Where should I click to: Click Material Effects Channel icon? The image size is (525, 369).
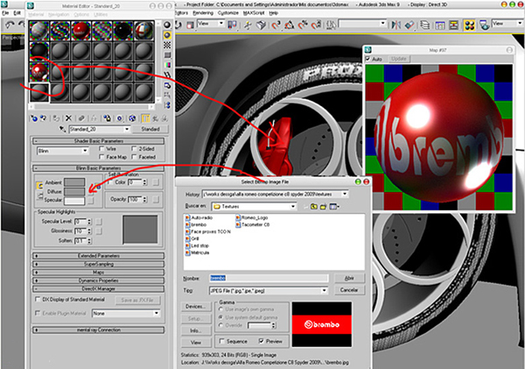[x=120, y=118]
